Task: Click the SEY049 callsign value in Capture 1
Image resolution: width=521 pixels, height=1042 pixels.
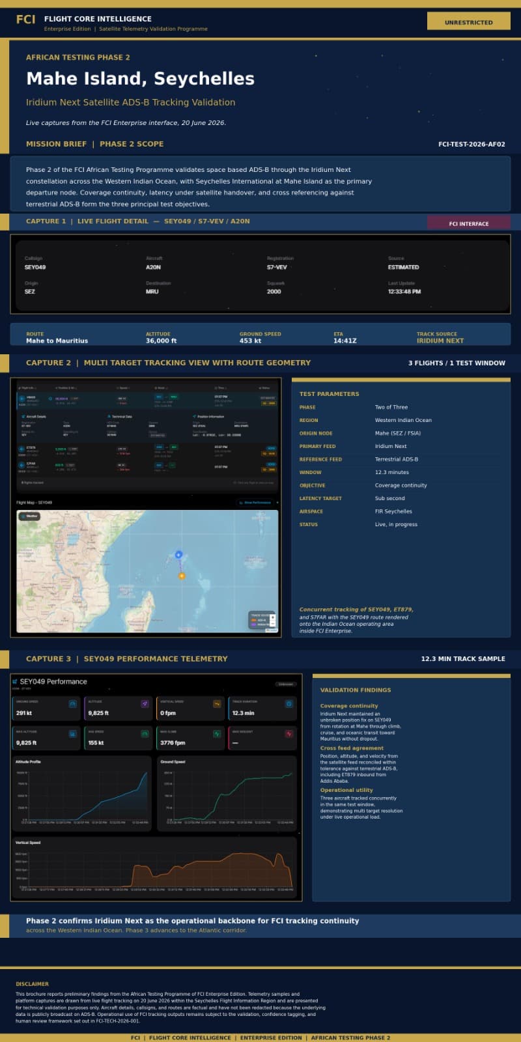Action: coord(35,267)
